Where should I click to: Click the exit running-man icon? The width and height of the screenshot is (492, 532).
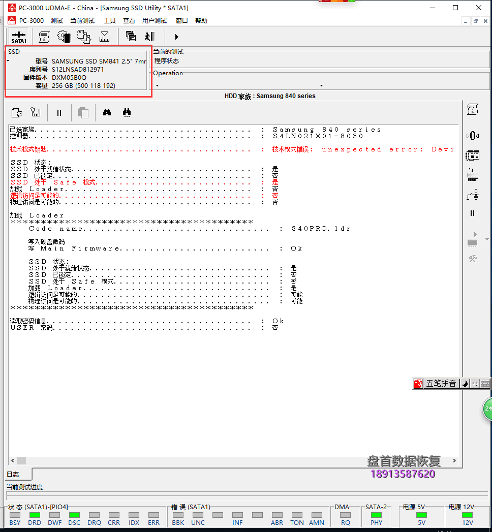(150, 36)
